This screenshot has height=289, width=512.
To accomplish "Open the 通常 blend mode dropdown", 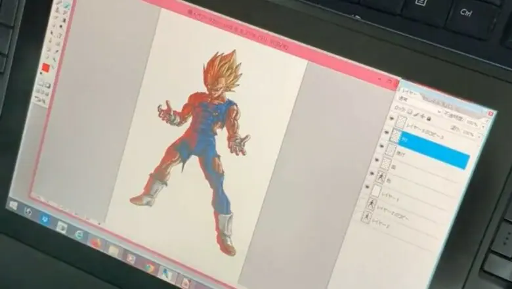I will click(x=418, y=105).
